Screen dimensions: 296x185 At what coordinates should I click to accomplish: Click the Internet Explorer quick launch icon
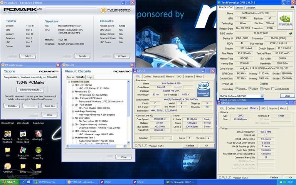[x=24, y=182]
